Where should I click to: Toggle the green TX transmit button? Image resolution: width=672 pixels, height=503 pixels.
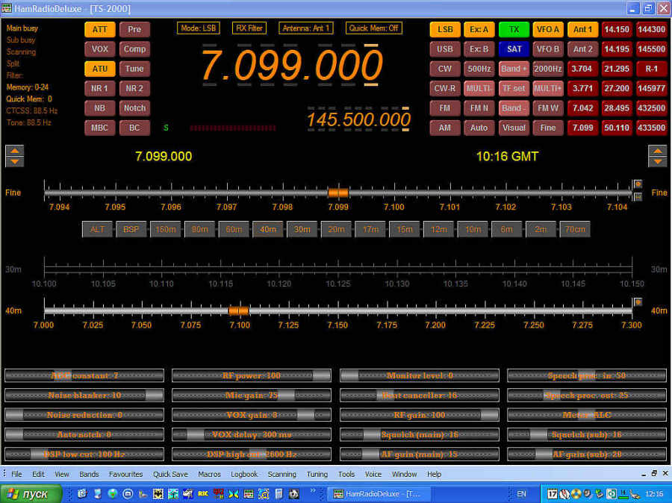click(x=514, y=29)
